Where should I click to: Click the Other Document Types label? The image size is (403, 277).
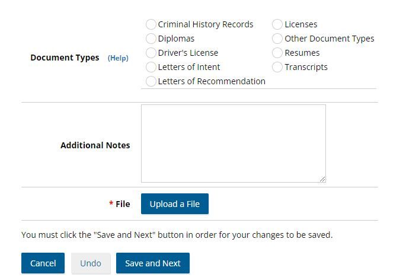[x=329, y=39]
